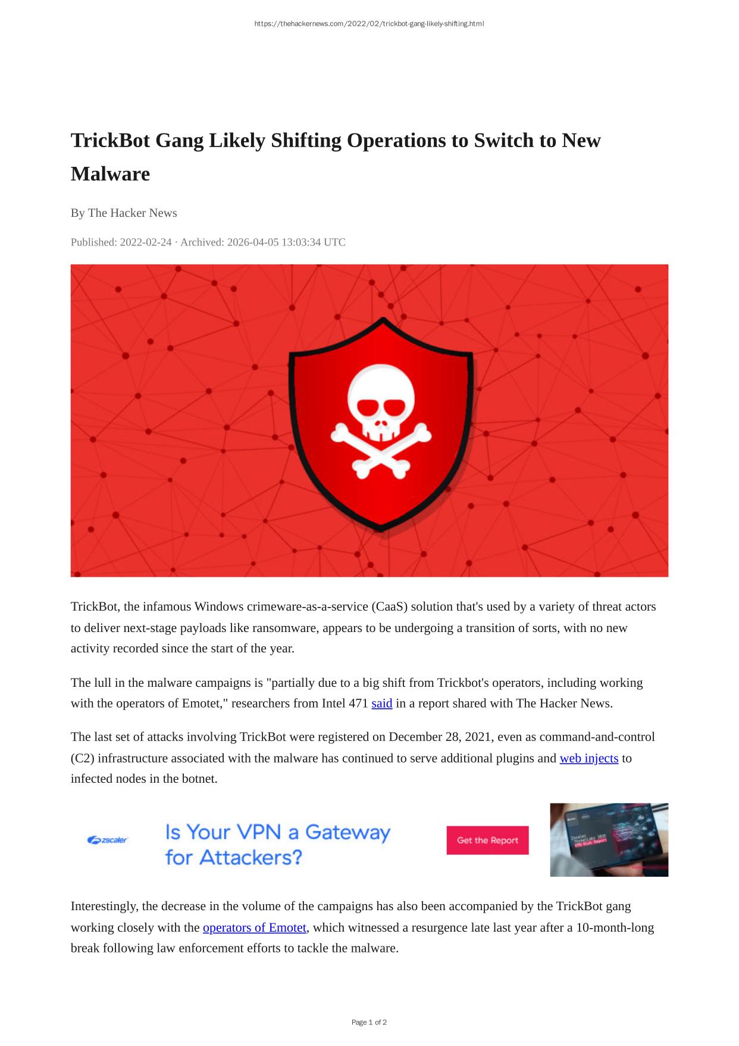The height and width of the screenshot is (1046, 739).
Task: Click the paragraph mentioning December 28, 2021
Action: tap(363, 758)
